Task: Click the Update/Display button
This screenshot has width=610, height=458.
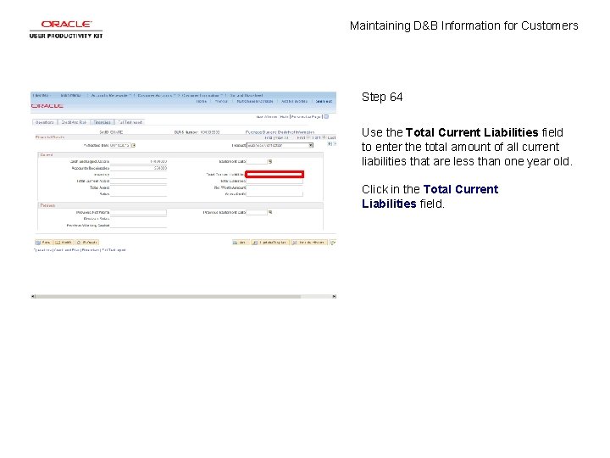Action: coord(270,243)
